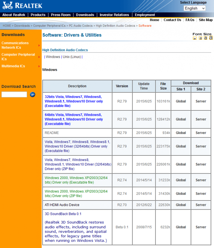This screenshot has width=214, height=248.
Task: Click the 3D SoundBack Beta 0.1 title
Action: [x=63, y=214]
